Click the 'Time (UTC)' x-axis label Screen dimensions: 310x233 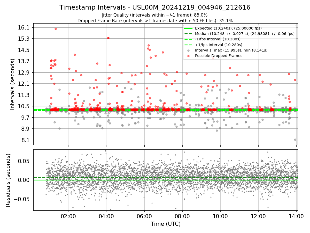pos(166,224)
